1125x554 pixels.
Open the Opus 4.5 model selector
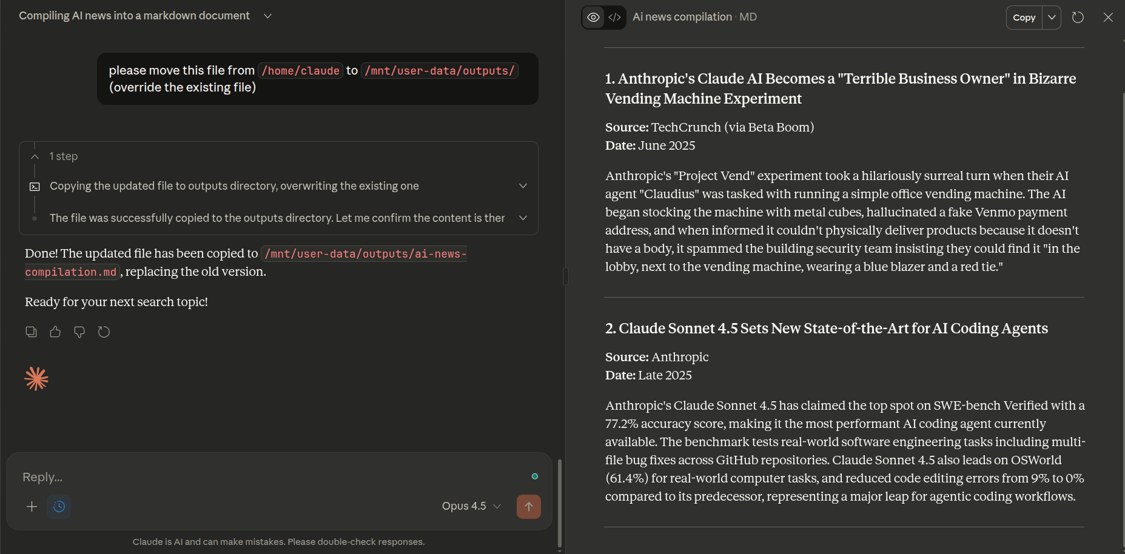click(x=471, y=506)
